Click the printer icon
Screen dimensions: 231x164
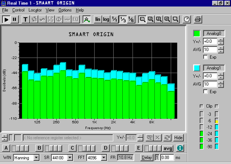click(198, 19)
